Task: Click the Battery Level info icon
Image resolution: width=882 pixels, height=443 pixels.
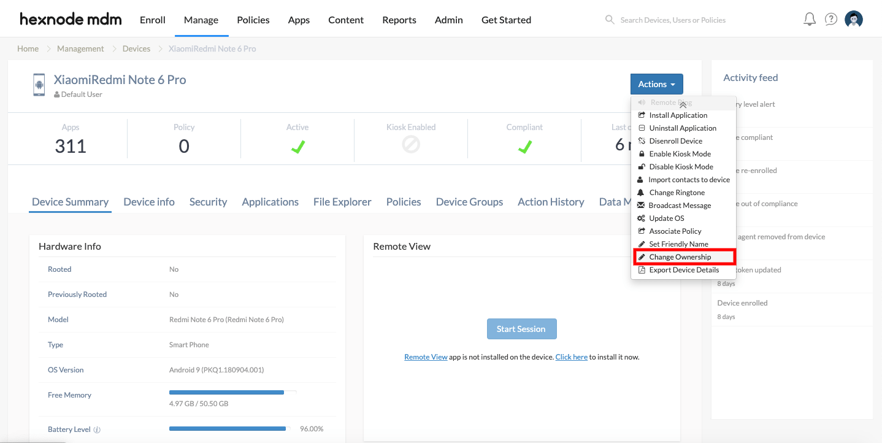Action: point(97,430)
